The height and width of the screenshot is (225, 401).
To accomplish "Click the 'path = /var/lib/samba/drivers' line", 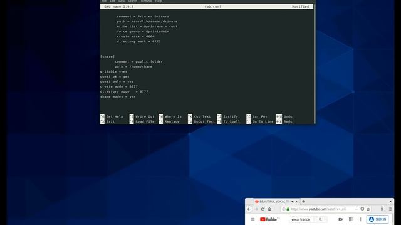I will (x=147, y=21).
